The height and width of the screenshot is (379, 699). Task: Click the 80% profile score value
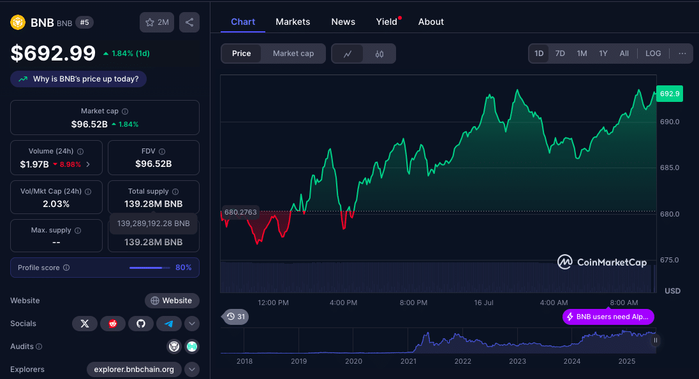coord(183,268)
